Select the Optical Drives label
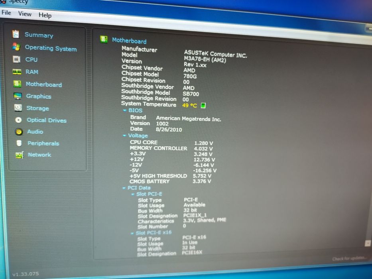 [47, 120]
